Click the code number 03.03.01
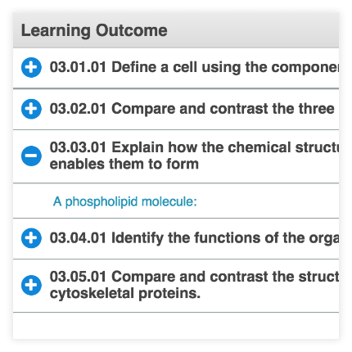The width and height of the screenshot is (352, 352). pyautogui.click(x=78, y=147)
